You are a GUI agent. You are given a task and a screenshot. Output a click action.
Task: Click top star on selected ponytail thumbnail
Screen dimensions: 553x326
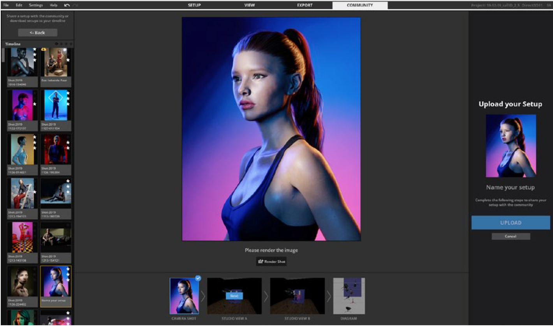(69, 269)
